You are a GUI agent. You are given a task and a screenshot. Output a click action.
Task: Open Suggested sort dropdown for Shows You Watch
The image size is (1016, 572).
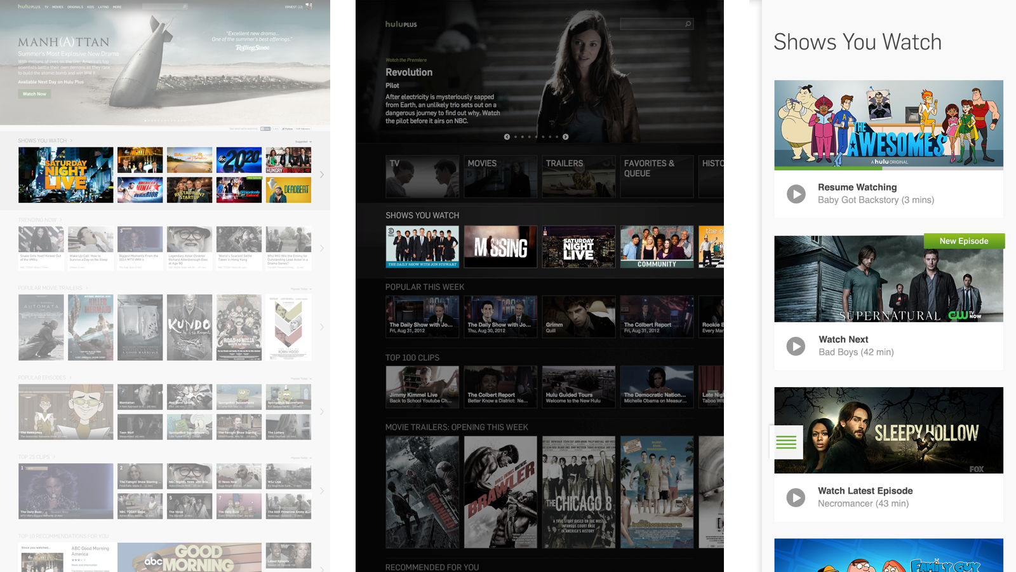pos(303,142)
